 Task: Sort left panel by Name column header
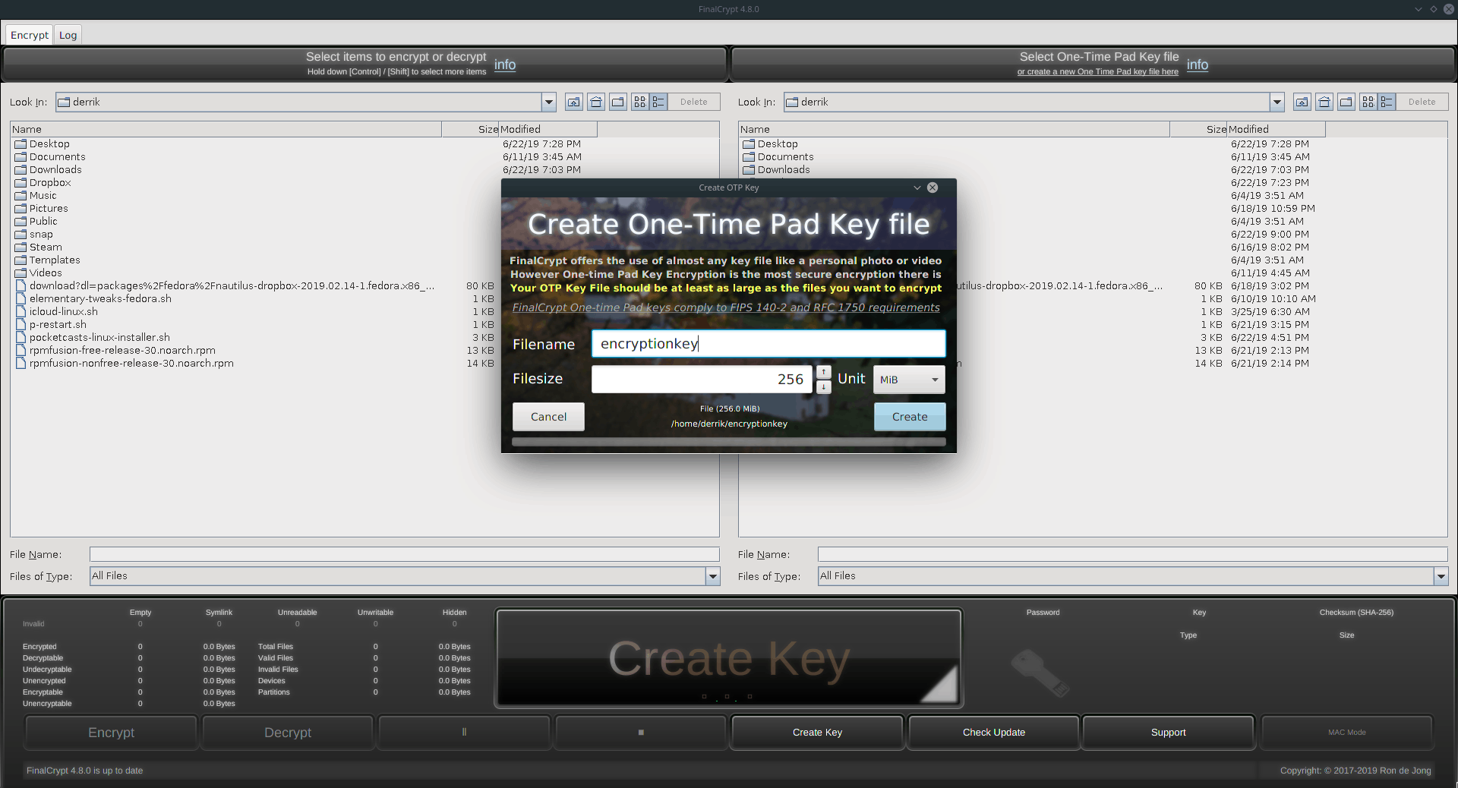(x=226, y=129)
